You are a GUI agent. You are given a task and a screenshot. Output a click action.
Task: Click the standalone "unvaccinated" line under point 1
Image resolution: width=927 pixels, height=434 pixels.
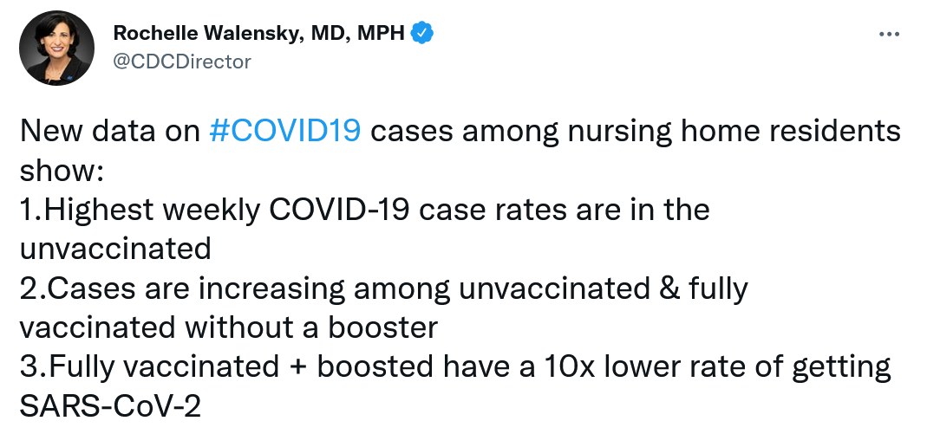(115, 249)
